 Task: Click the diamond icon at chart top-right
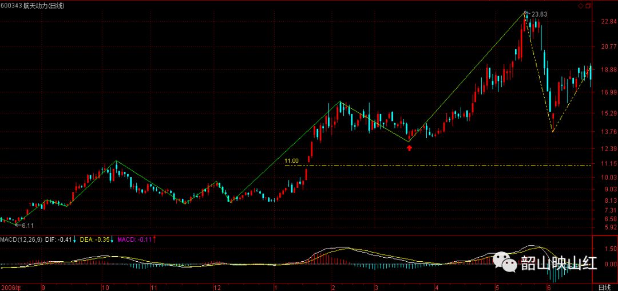coord(581,6)
